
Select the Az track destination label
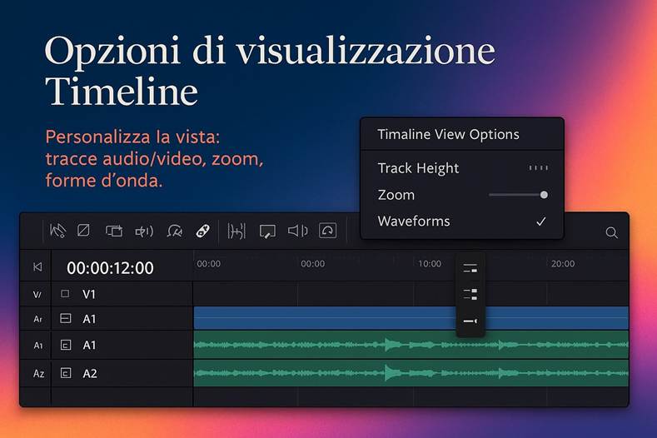pos(38,373)
